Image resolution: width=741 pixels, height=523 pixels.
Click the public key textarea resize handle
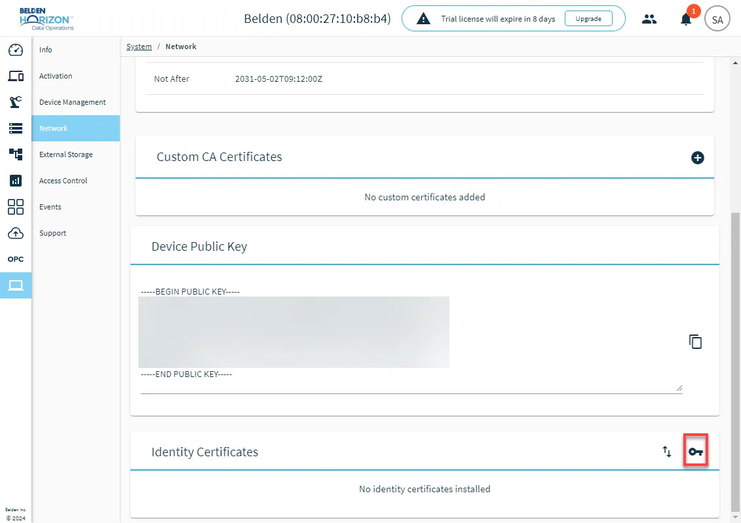pos(679,388)
